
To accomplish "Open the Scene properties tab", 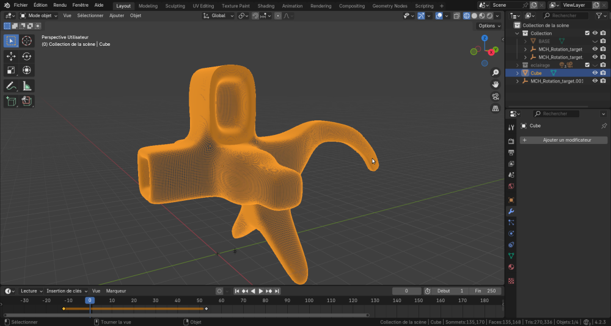I will 511,175.
